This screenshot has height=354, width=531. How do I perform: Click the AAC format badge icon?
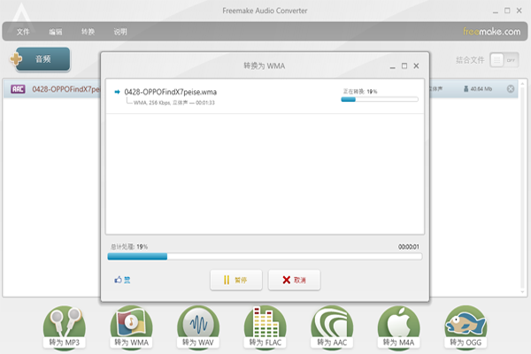pyautogui.click(x=18, y=89)
